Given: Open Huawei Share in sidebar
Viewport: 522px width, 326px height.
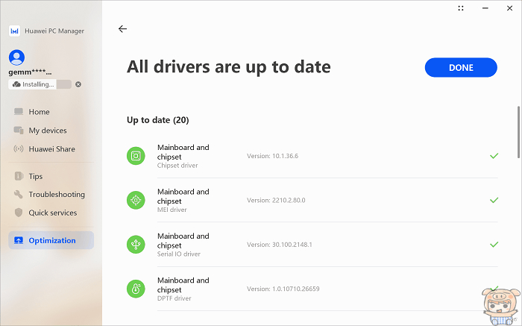Looking at the screenshot, I should coord(51,149).
